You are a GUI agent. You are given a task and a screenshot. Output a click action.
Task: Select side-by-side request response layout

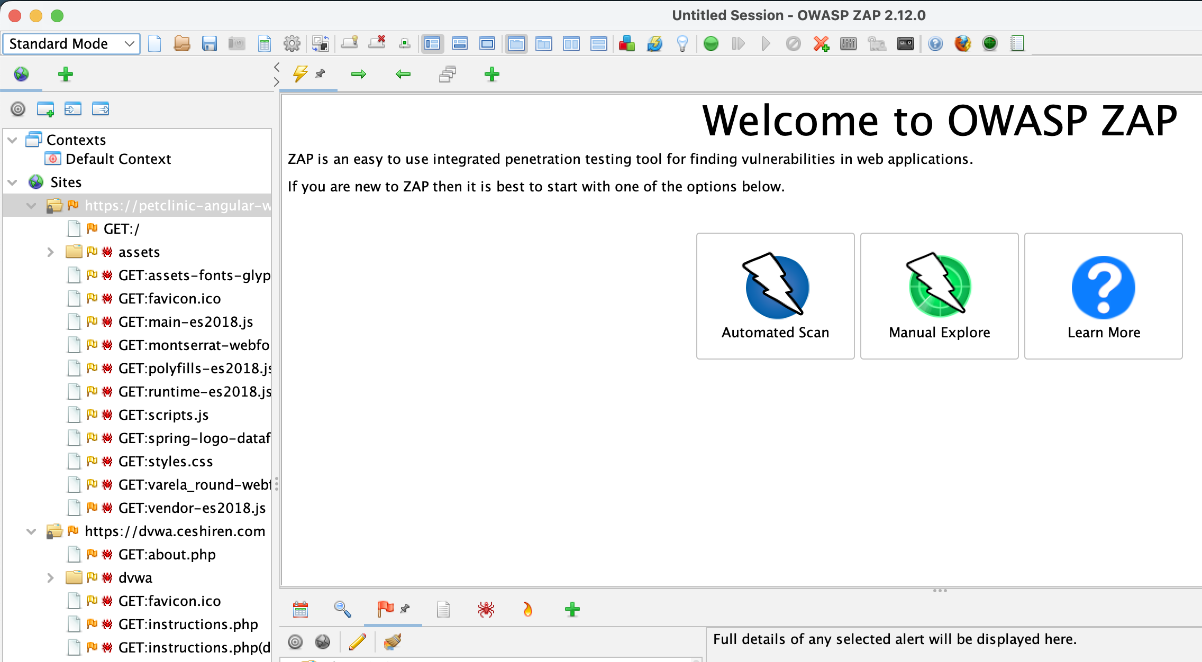[571, 44]
